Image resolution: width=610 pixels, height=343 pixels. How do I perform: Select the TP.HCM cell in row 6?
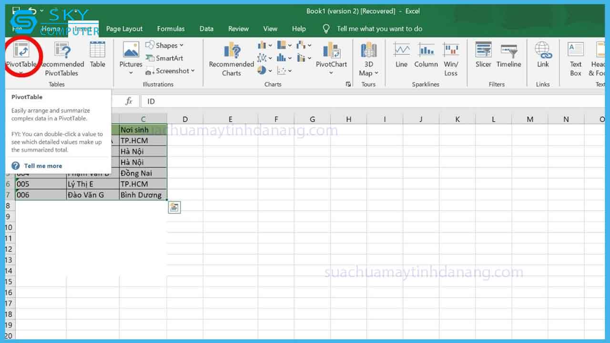tap(143, 184)
